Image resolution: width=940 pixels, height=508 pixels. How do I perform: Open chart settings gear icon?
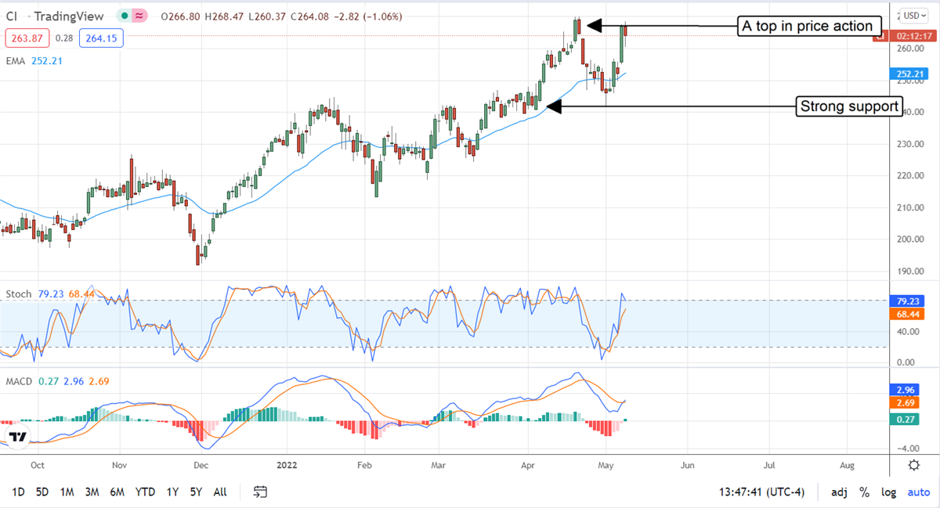tap(913, 465)
